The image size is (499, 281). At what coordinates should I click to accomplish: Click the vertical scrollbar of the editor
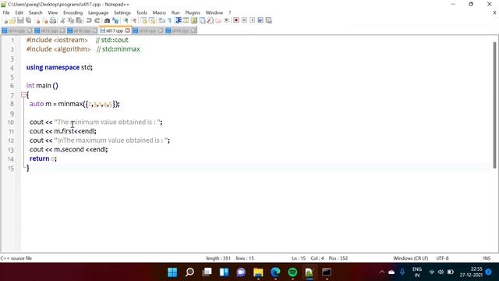point(494,105)
